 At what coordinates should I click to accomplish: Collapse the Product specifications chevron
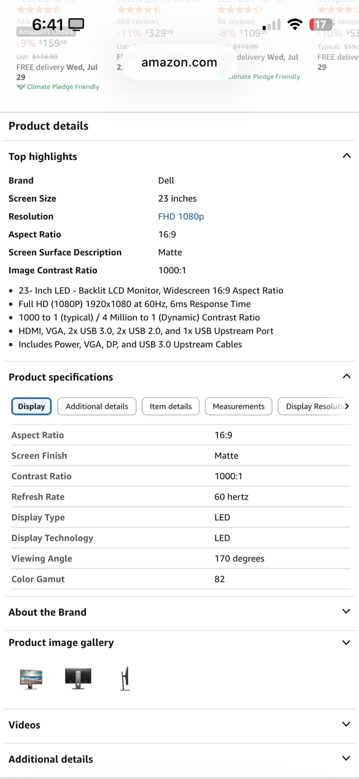[x=346, y=377]
